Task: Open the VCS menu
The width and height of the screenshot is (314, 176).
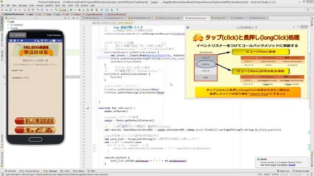Action: (x=77, y=5)
